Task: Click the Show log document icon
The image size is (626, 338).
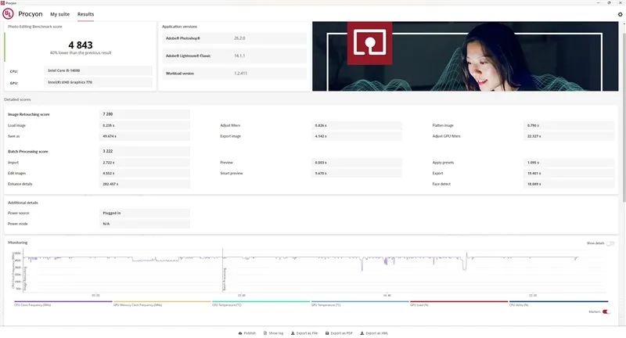Action: (x=265, y=333)
